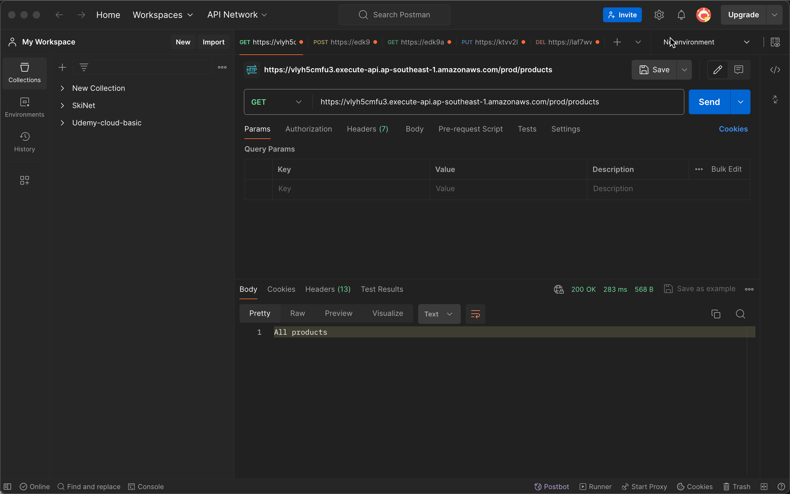This screenshot has height=494, width=790.
Task: Open the settings gear icon
Action: pyautogui.click(x=659, y=15)
